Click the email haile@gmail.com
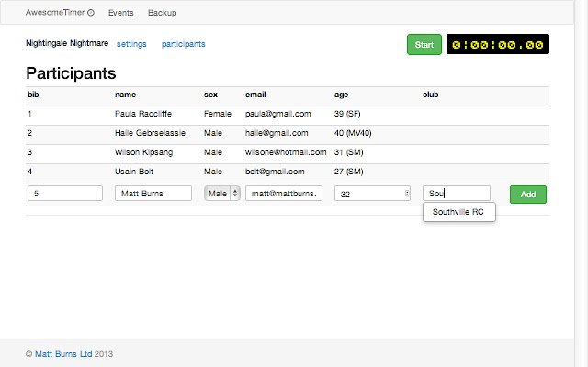This screenshot has width=588, height=367. (277, 133)
